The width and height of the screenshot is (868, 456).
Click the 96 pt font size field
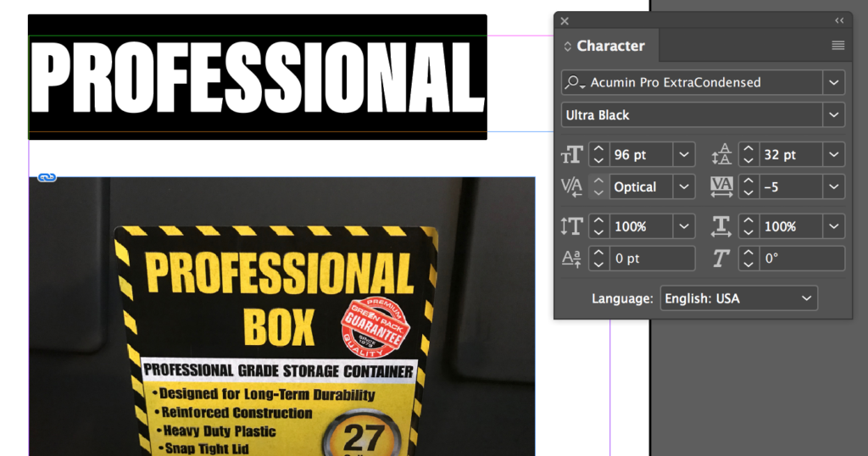pyautogui.click(x=641, y=154)
